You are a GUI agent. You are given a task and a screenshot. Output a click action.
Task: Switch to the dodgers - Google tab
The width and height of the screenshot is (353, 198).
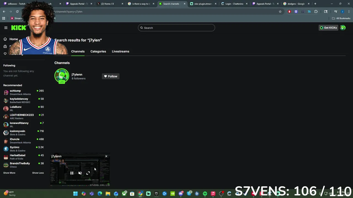click(296, 4)
